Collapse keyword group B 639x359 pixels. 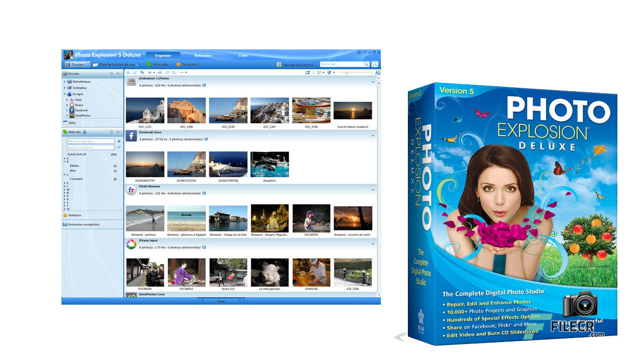64,162
